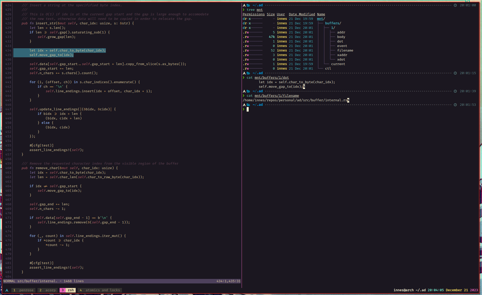482x295 pixels.
Task: Click the Permissions column header
Action: click(253, 14)
